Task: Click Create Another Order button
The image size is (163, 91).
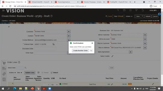Action: (x=80, y=51)
